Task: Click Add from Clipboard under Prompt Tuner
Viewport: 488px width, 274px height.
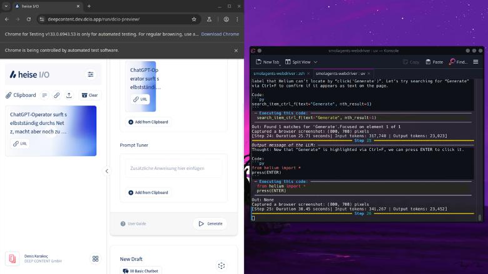Action: pyautogui.click(x=148, y=193)
